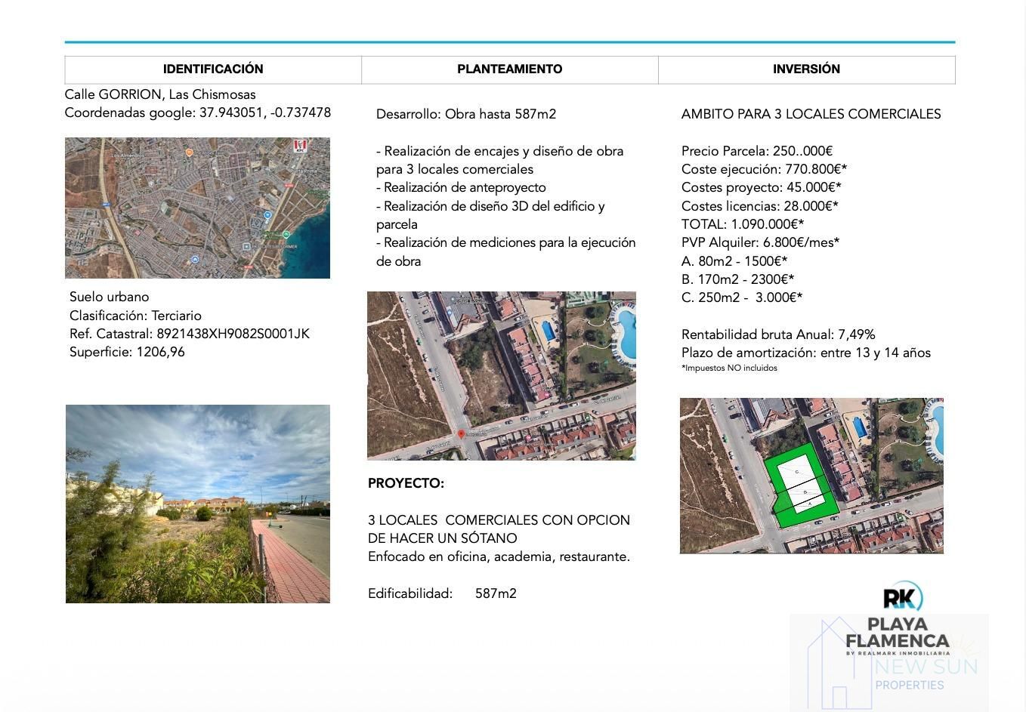This screenshot has width=1026, height=712.
Task: Click the orange location pin near Los Almendros
Action: pos(190,153)
